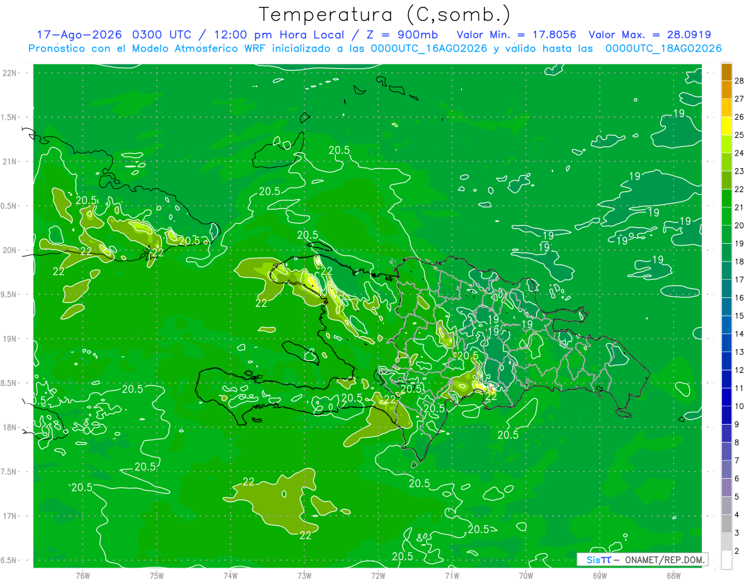The image size is (756, 584).
Task: Click the legend scale number '18'
Action: 740,261
